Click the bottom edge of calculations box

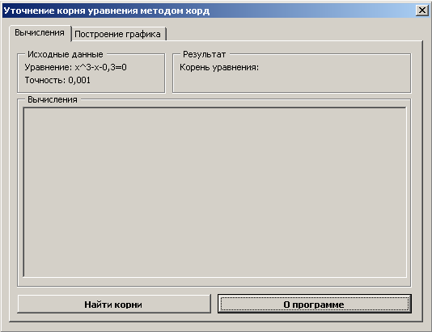214,277
